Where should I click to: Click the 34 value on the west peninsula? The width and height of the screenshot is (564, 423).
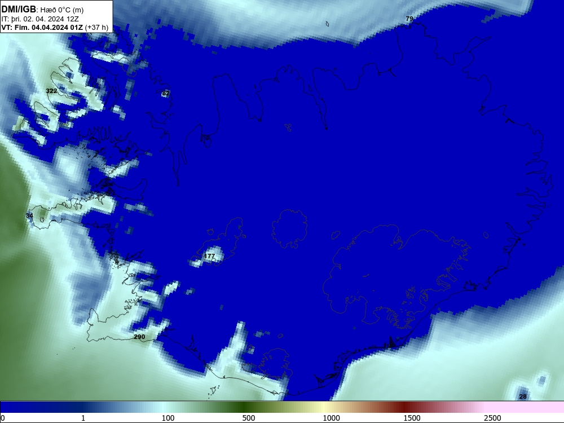pos(29,215)
